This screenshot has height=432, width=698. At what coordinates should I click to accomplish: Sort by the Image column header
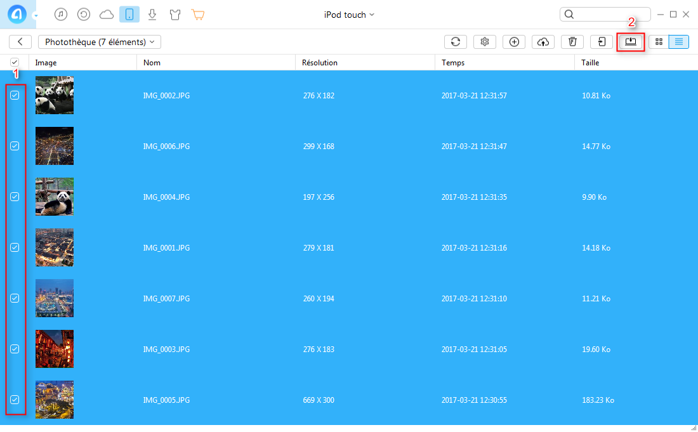(x=82, y=63)
